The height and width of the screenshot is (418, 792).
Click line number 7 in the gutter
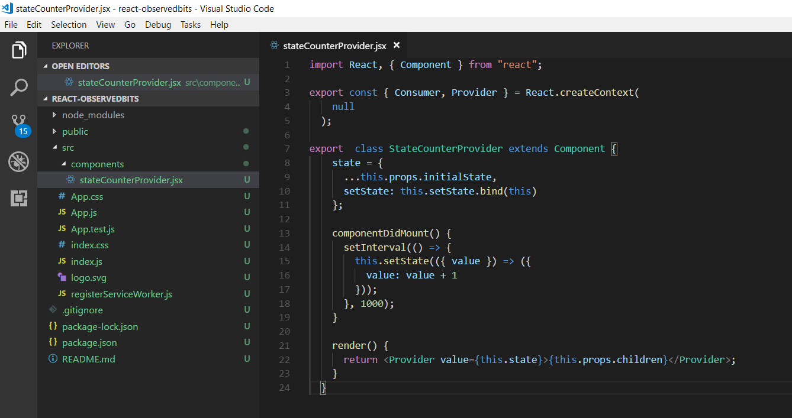point(287,148)
